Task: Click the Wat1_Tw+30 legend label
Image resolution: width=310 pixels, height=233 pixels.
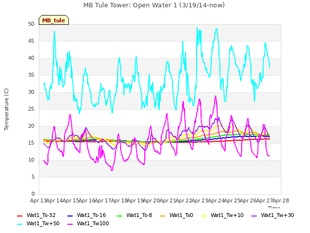Action: coord(278,215)
